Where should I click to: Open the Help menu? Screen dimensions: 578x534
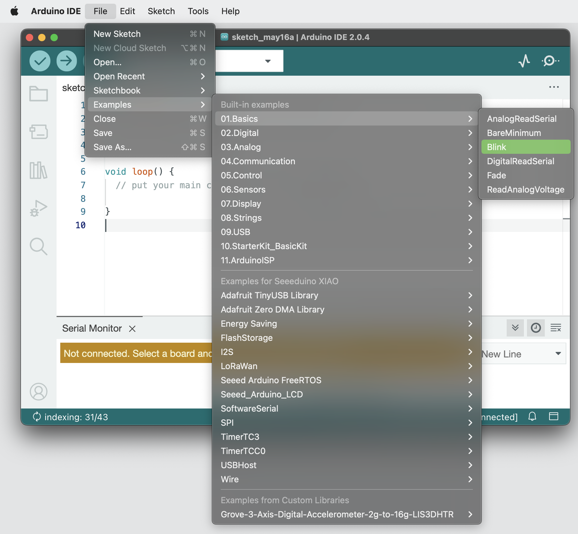click(230, 11)
